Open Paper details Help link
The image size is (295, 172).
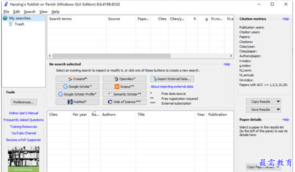pyautogui.click(x=286, y=120)
